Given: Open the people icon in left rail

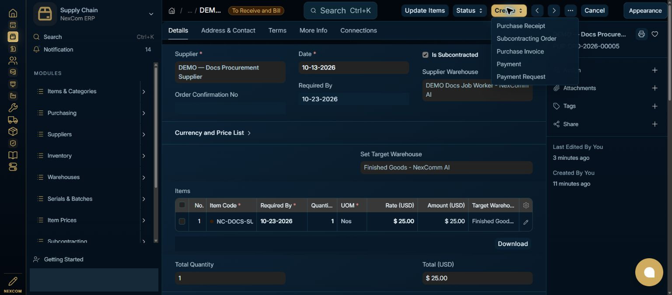Looking at the screenshot, I should (13, 60).
